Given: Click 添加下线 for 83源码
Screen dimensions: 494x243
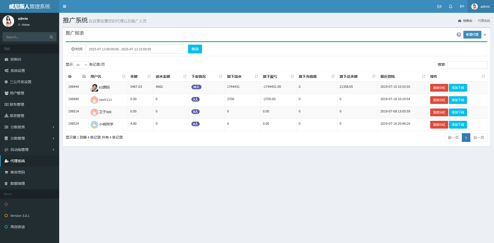Looking at the screenshot, I should (458, 88).
